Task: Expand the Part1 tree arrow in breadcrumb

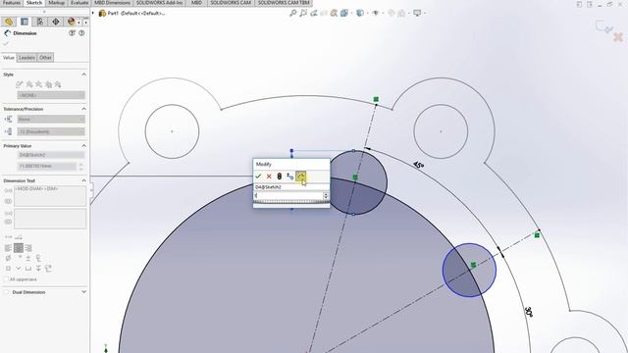Action: coord(93,13)
